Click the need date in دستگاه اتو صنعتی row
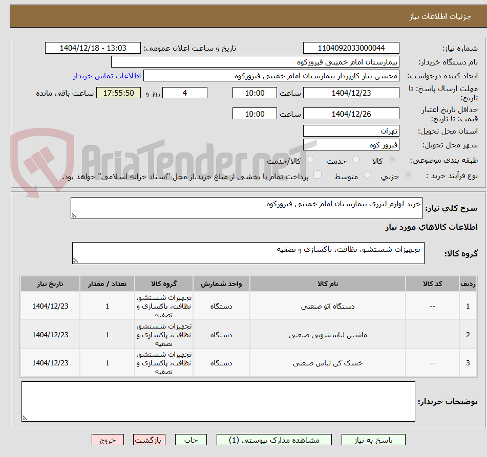 [x=50, y=306]
